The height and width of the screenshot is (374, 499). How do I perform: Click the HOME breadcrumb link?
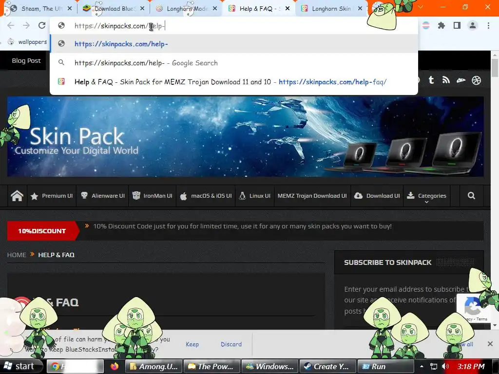[x=17, y=255]
